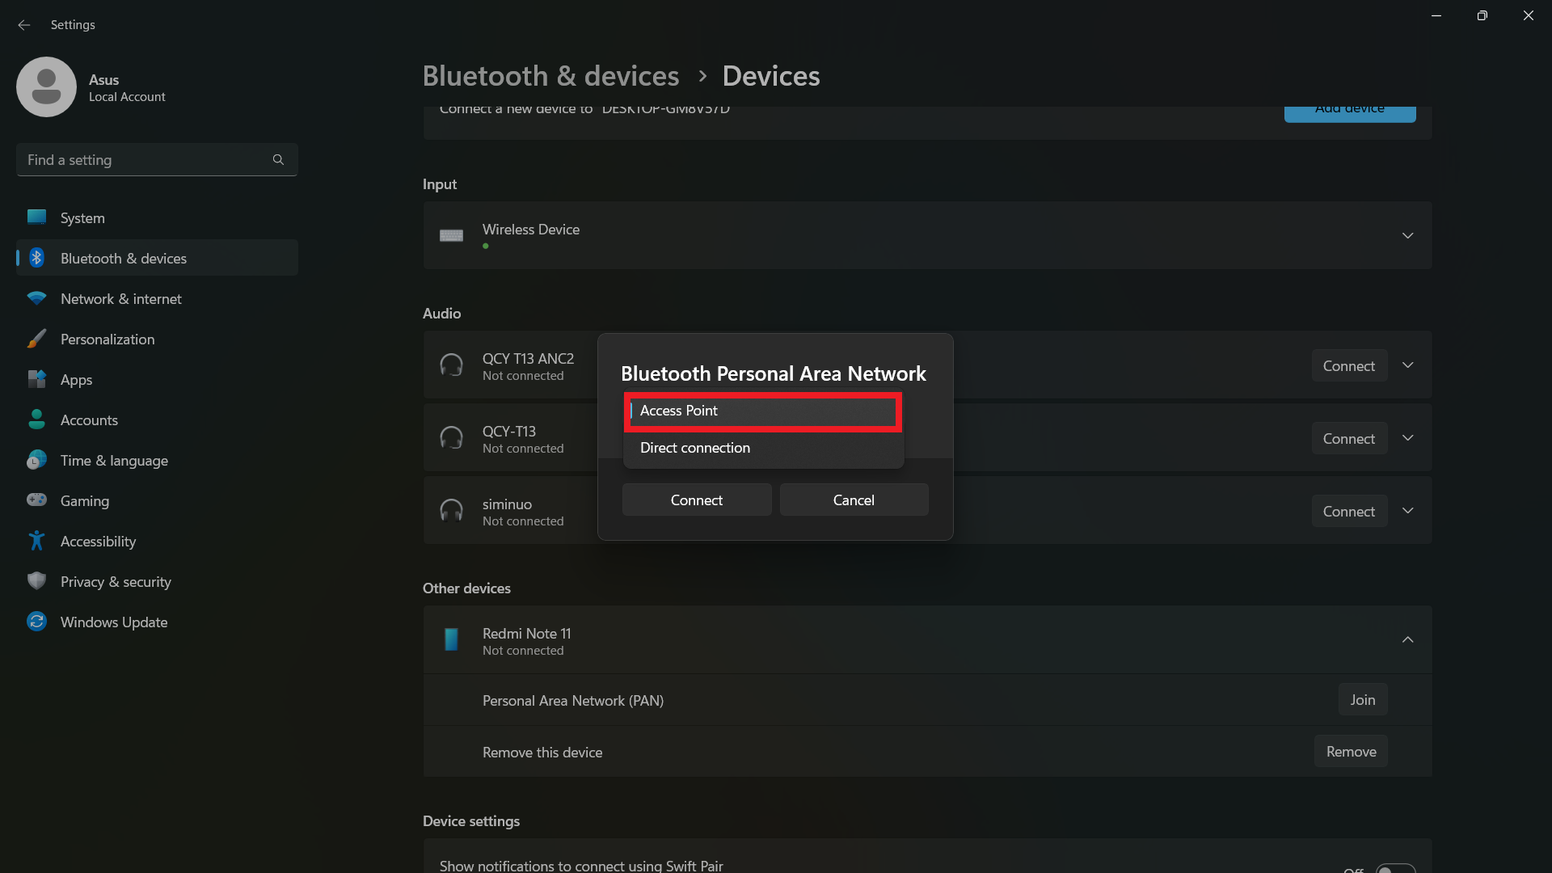Focus the Find a setting field
The width and height of the screenshot is (1552, 873).
pos(157,160)
